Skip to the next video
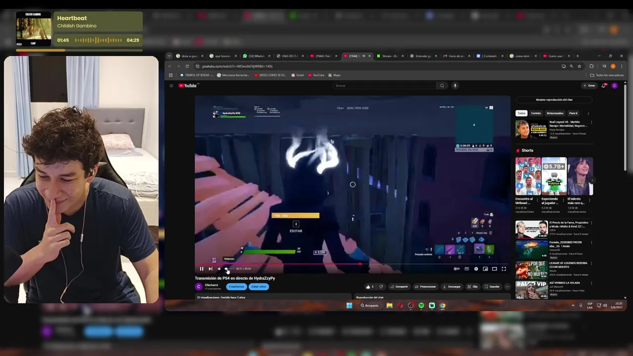The height and width of the screenshot is (356, 633). click(x=210, y=269)
